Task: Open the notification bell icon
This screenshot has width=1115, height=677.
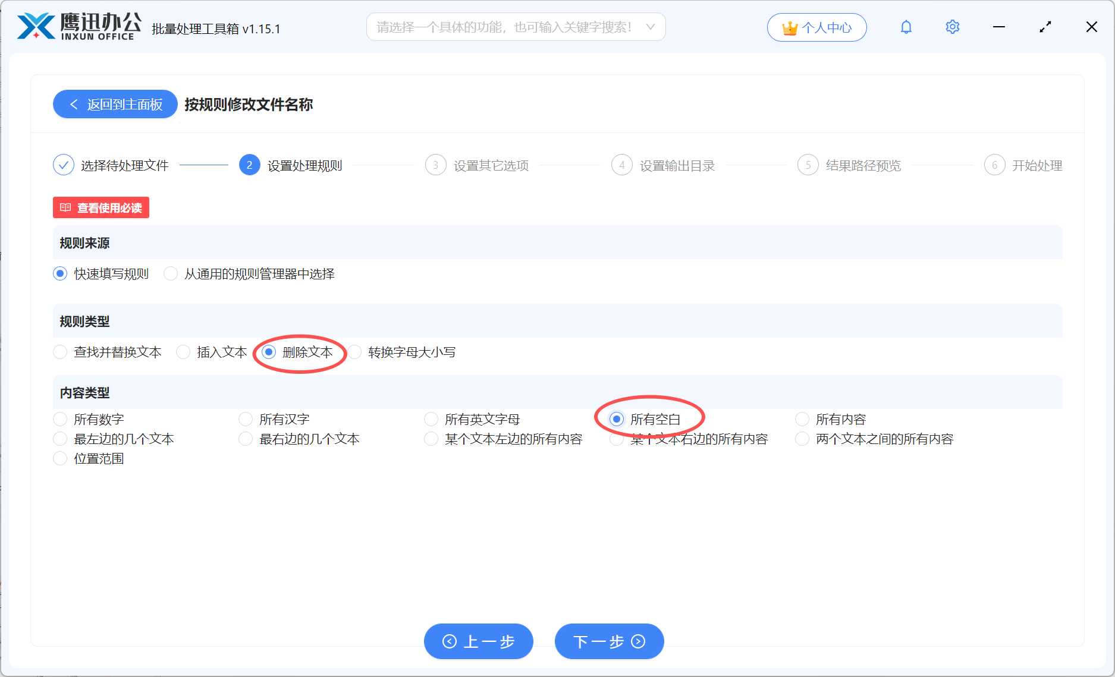Action: click(x=906, y=27)
